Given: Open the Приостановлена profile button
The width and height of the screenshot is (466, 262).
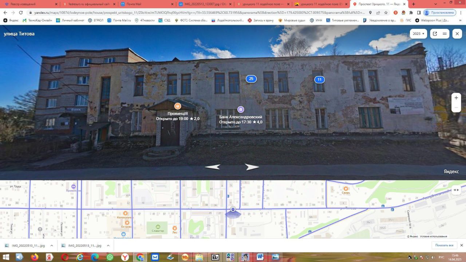Looking at the screenshot, I should coord(439,12).
